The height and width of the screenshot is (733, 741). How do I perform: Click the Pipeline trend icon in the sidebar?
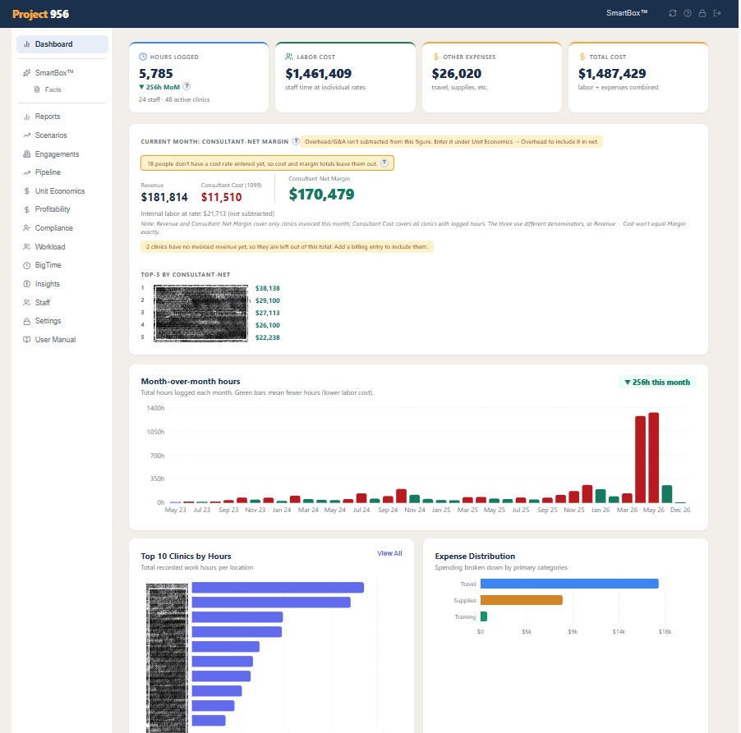click(27, 172)
